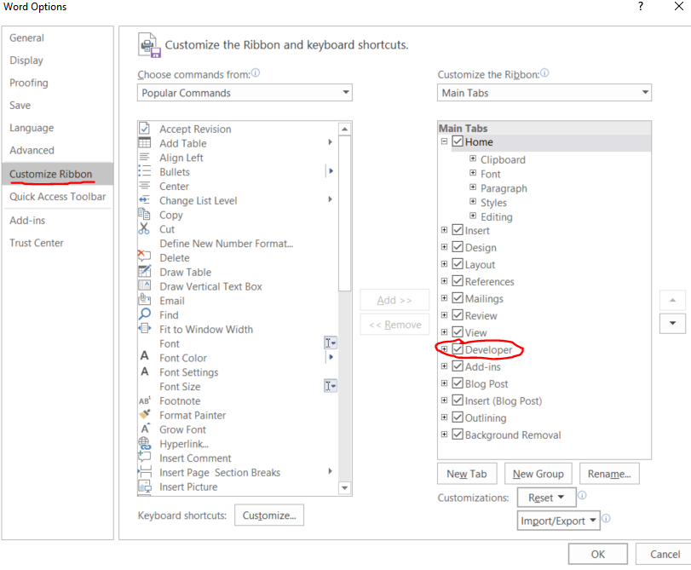
Task: Toggle the Design tab checkbox
Action: 458,247
